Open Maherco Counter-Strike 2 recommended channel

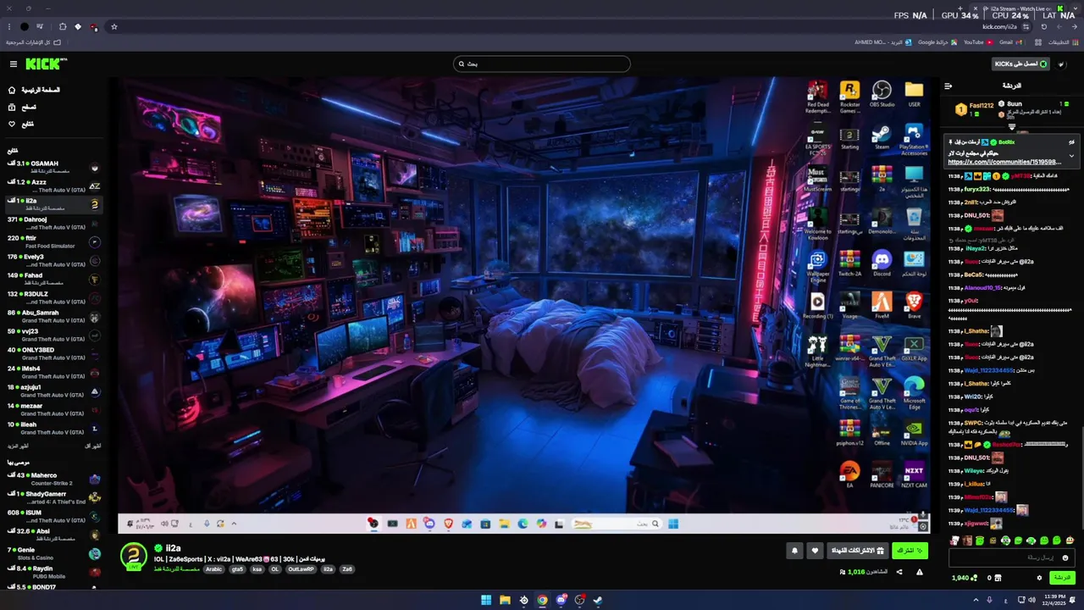point(53,480)
